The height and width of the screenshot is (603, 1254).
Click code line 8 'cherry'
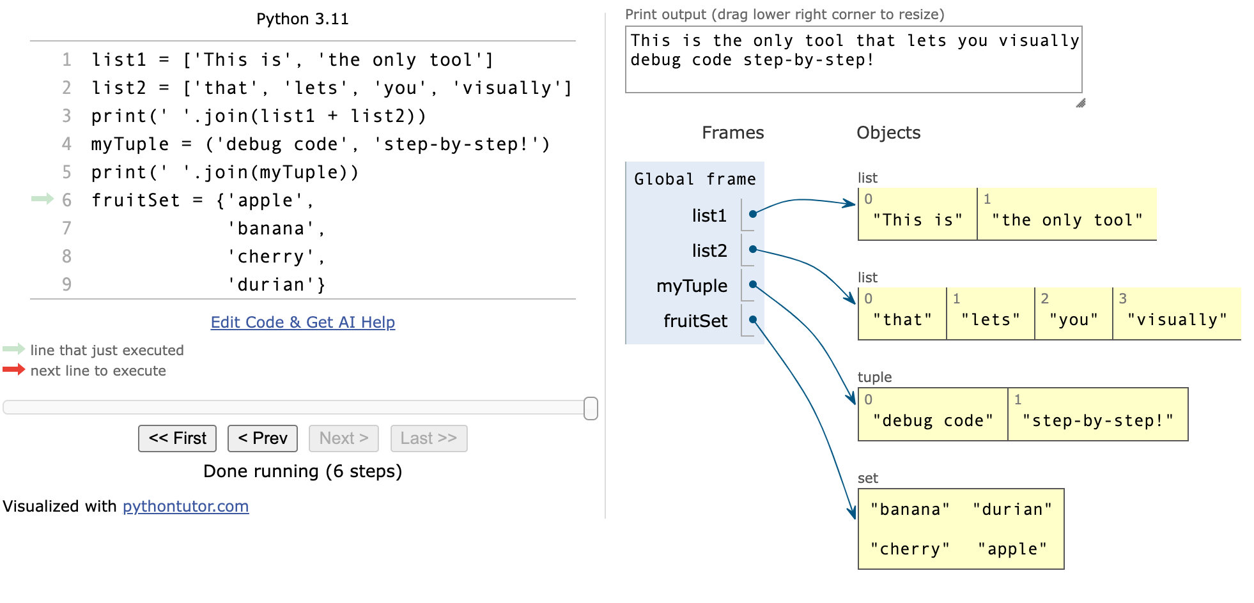pyautogui.click(x=276, y=256)
